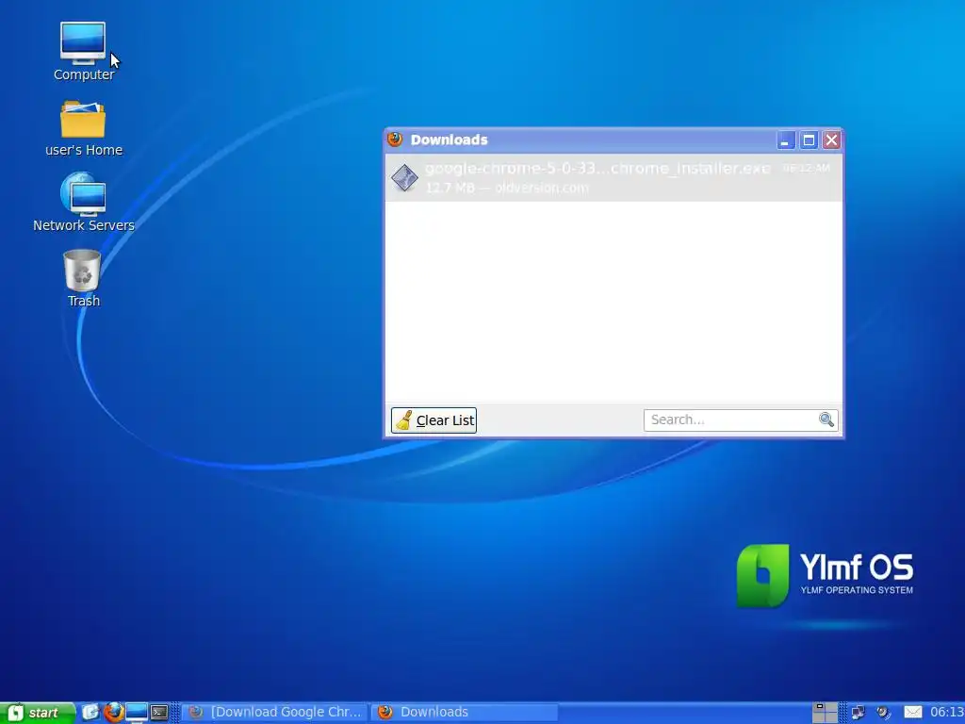Close the Downloads window
This screenshot has height=724, width=965.
click(831, 140)
